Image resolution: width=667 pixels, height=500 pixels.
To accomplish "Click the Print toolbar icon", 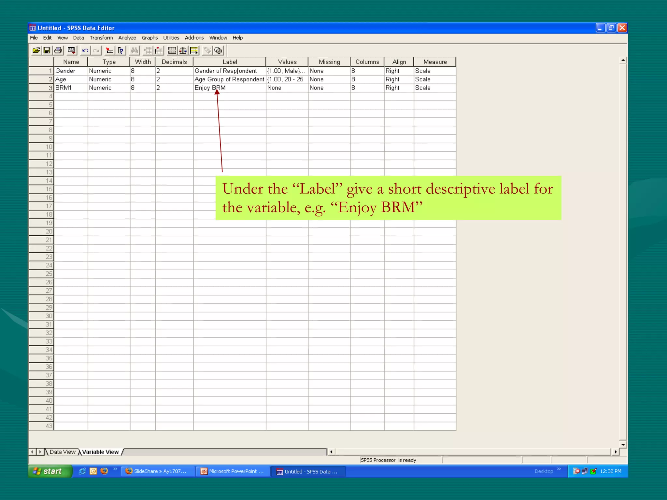I will coord(58,50).
